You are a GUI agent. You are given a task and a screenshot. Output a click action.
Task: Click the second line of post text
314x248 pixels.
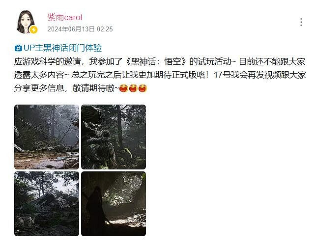(x=160, y=75)
